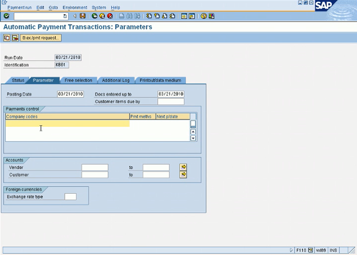
Task: Click the payments table scroll up arrow
Action: 193,132
